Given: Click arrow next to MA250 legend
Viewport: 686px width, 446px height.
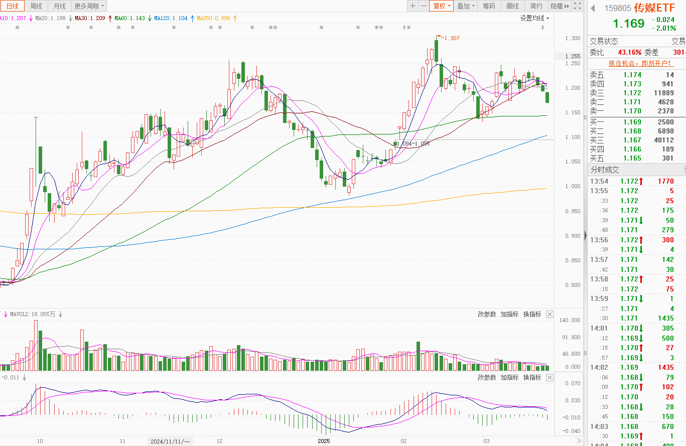Looking at the screenshot, I should pos(235,18).
